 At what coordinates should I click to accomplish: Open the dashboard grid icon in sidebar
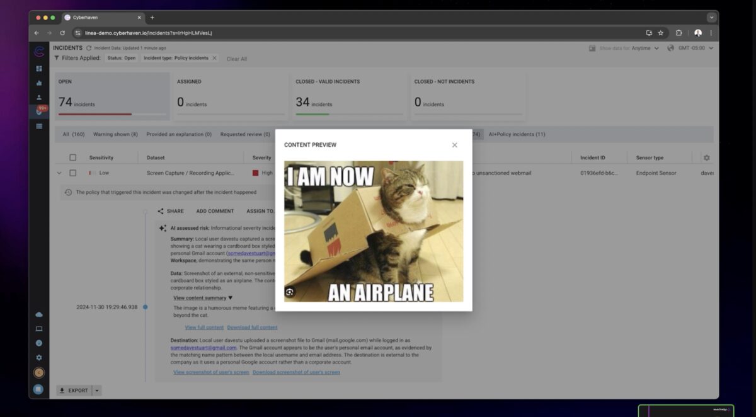pyautogui.click(x=39, y=68)
